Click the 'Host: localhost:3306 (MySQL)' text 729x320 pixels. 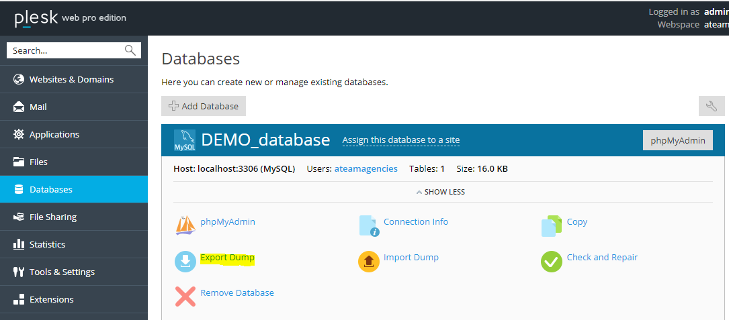tap(234, 168)
